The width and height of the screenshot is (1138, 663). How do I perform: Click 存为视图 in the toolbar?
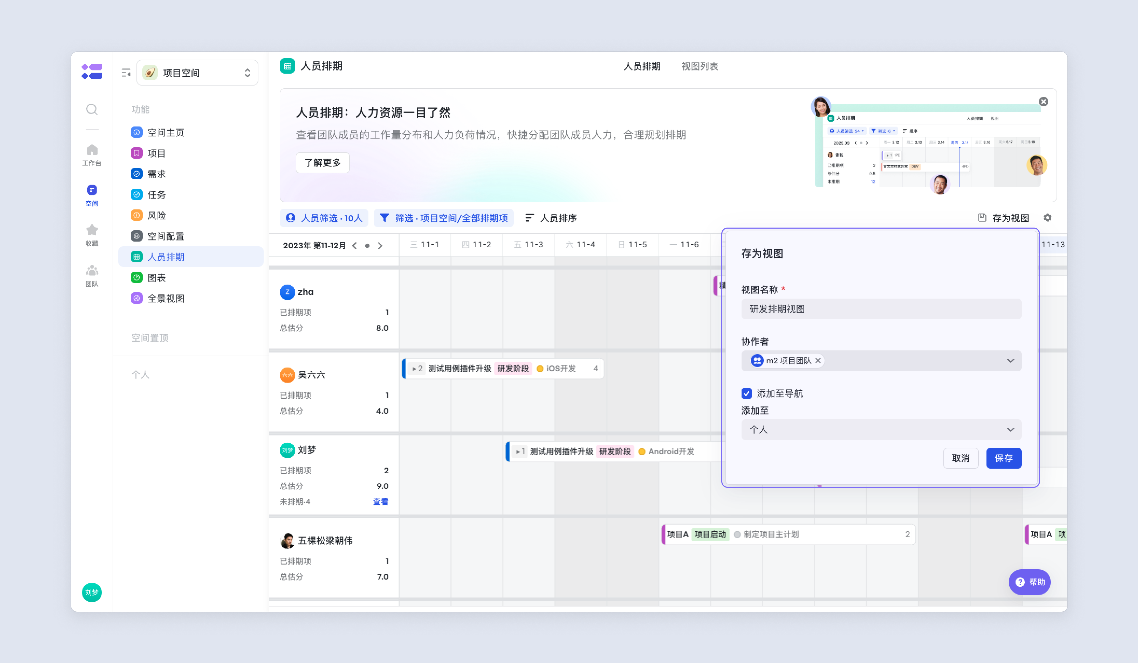(1003, 218)
